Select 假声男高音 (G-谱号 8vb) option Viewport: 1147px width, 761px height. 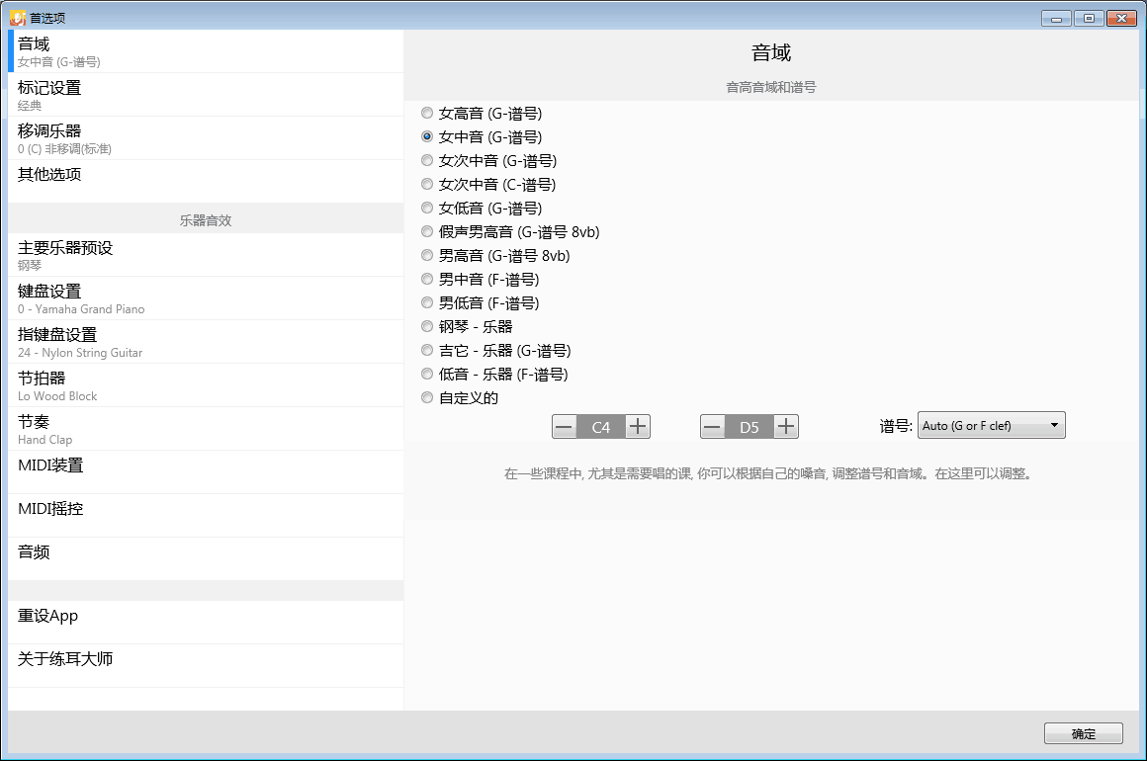click(x=427, y=232)
